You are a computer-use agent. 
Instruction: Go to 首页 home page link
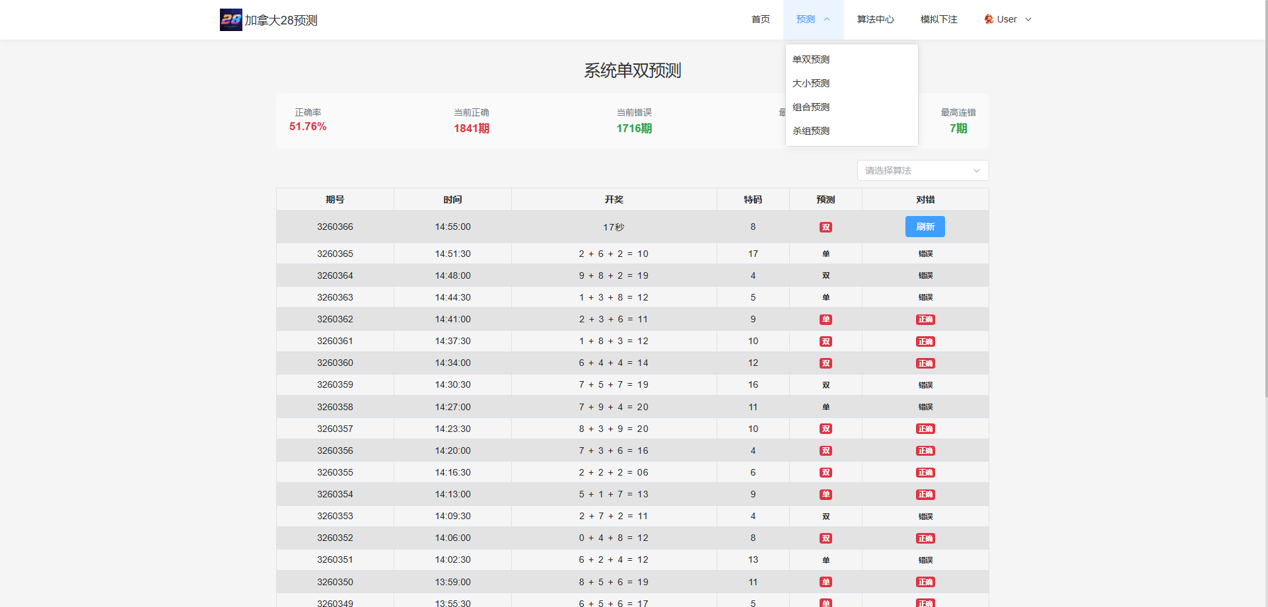pyautogui.click(x=760, y=19)
